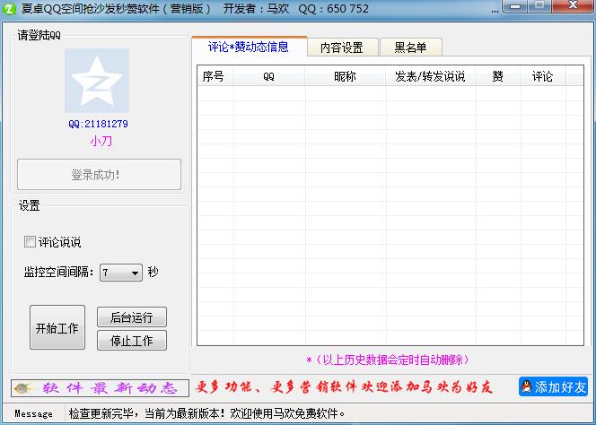Click the 以上历史数据会定时自动删除 note
Image resolution: width=596 pixels, height=425 pixels.
(388, 360)
